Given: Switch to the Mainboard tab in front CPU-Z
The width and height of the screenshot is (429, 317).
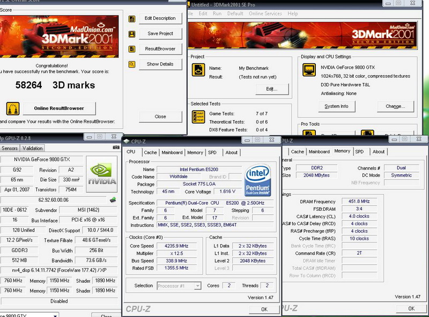Looking at the screenshot, I should 172,152.
